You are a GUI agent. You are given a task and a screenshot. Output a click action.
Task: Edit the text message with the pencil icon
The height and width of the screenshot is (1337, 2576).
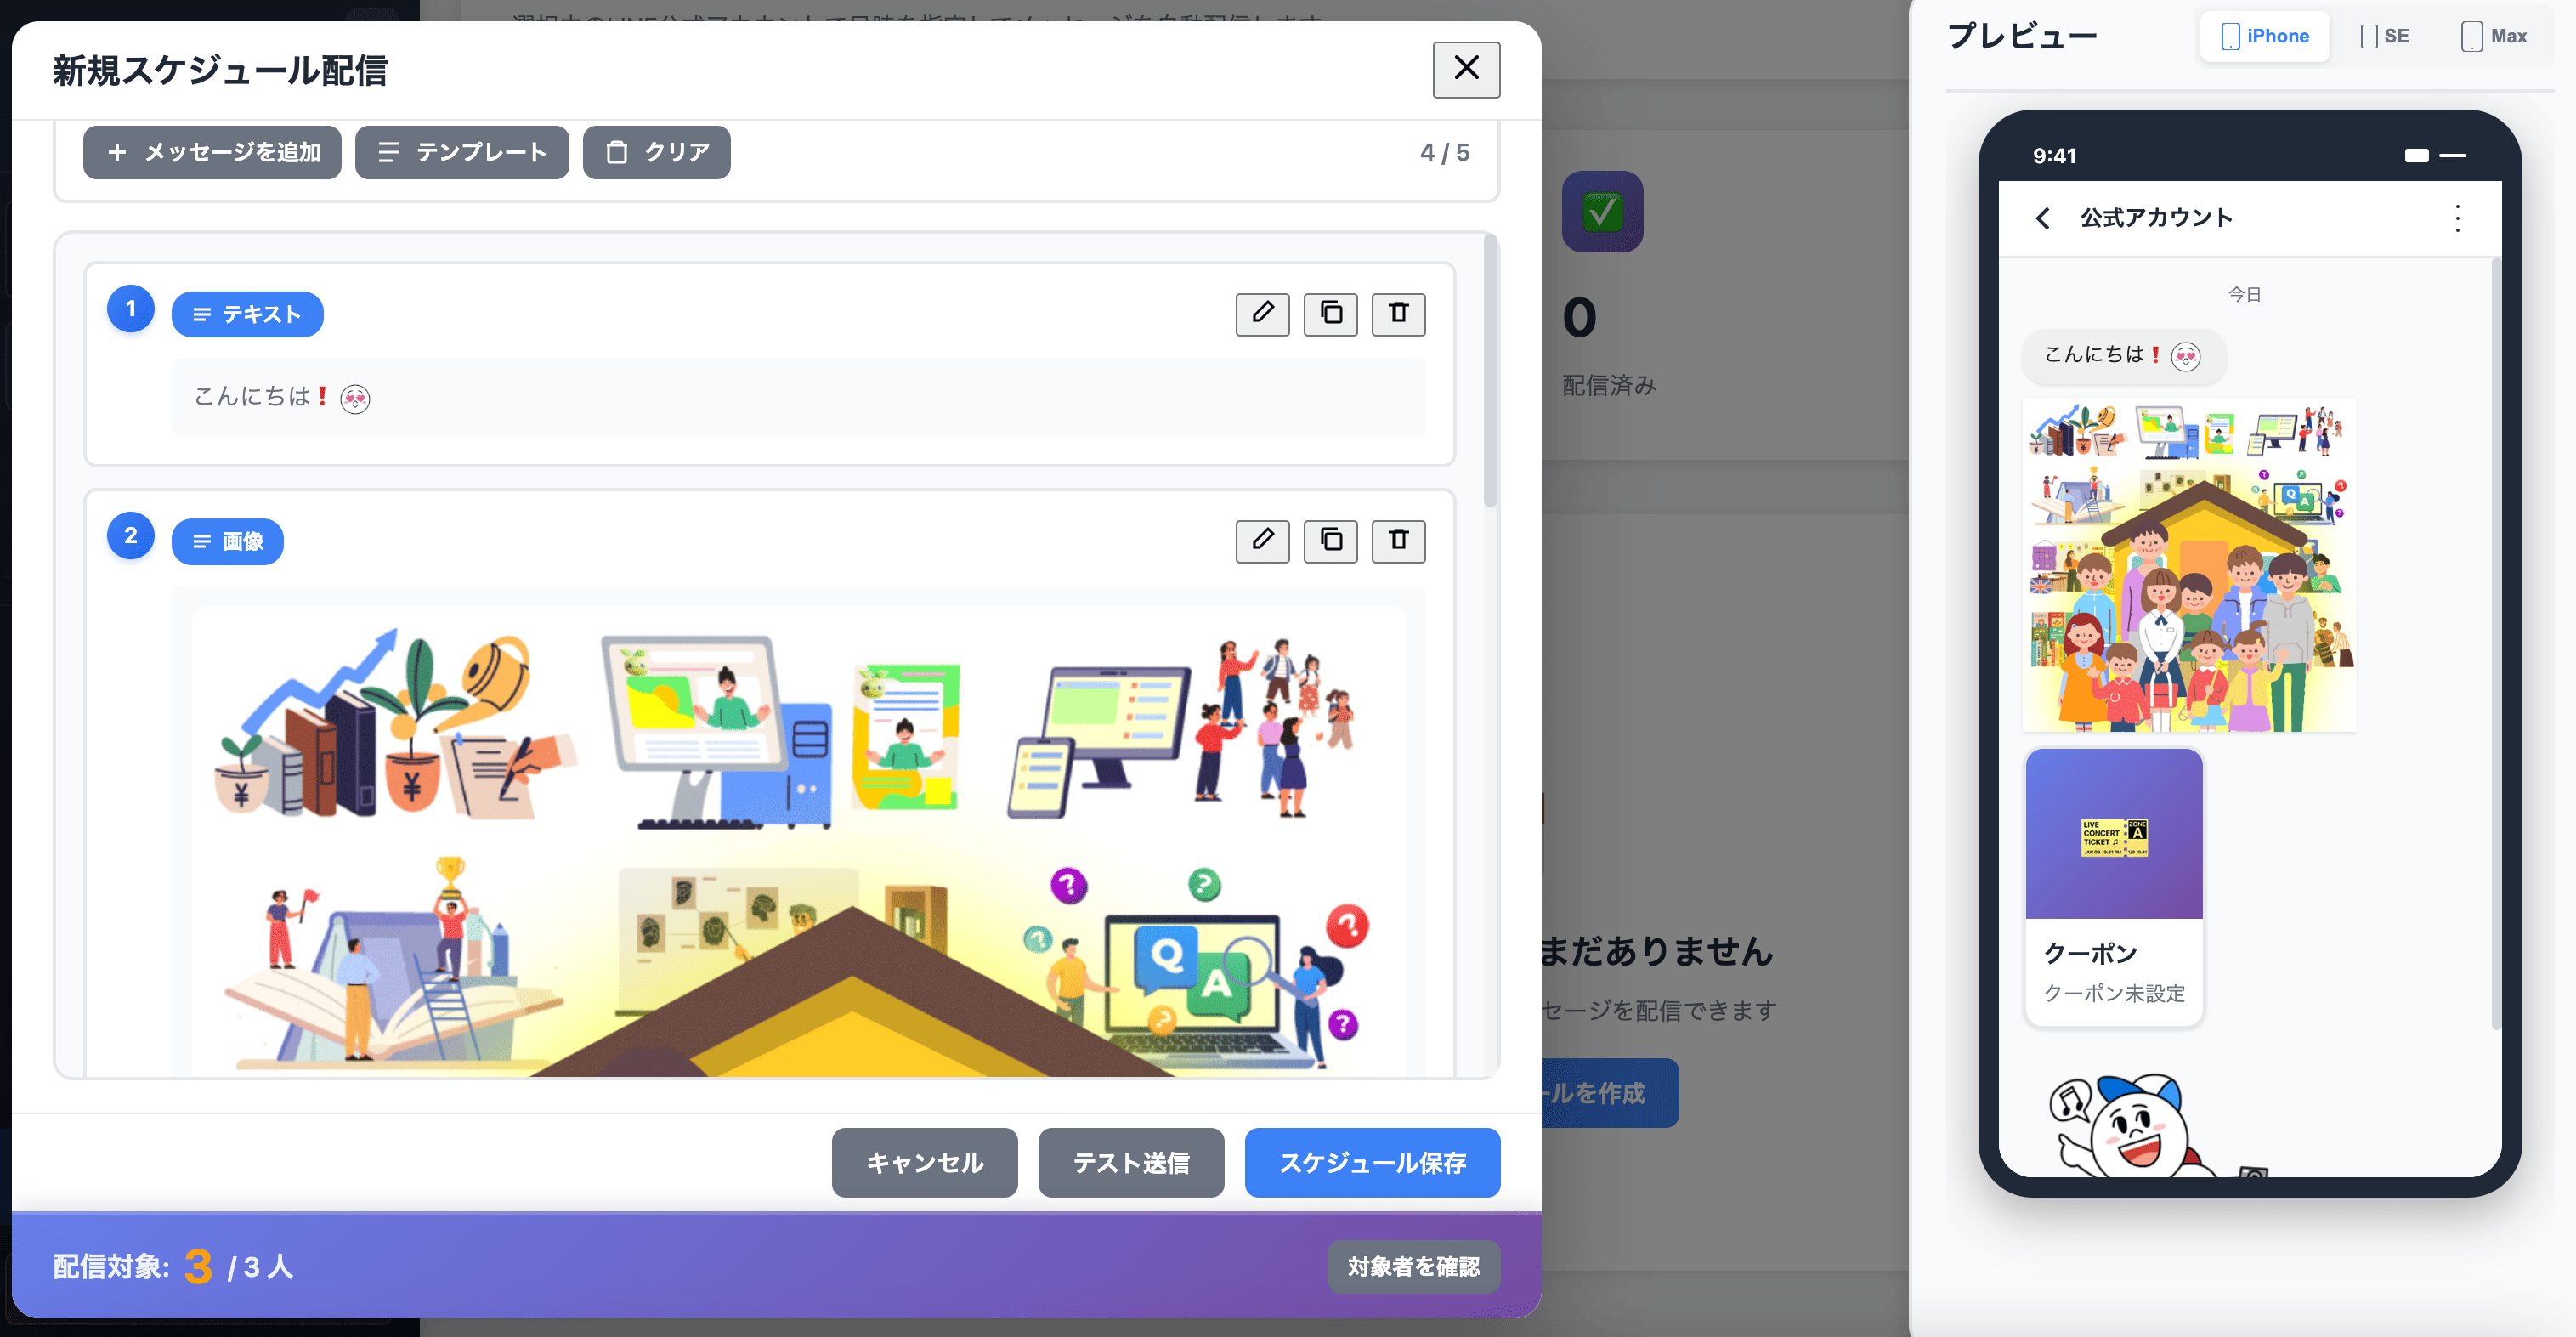pyautogui.click(x=1262, y=314)
